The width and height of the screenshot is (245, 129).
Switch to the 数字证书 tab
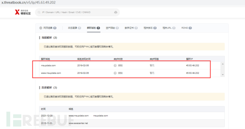[x=131, y=28]
